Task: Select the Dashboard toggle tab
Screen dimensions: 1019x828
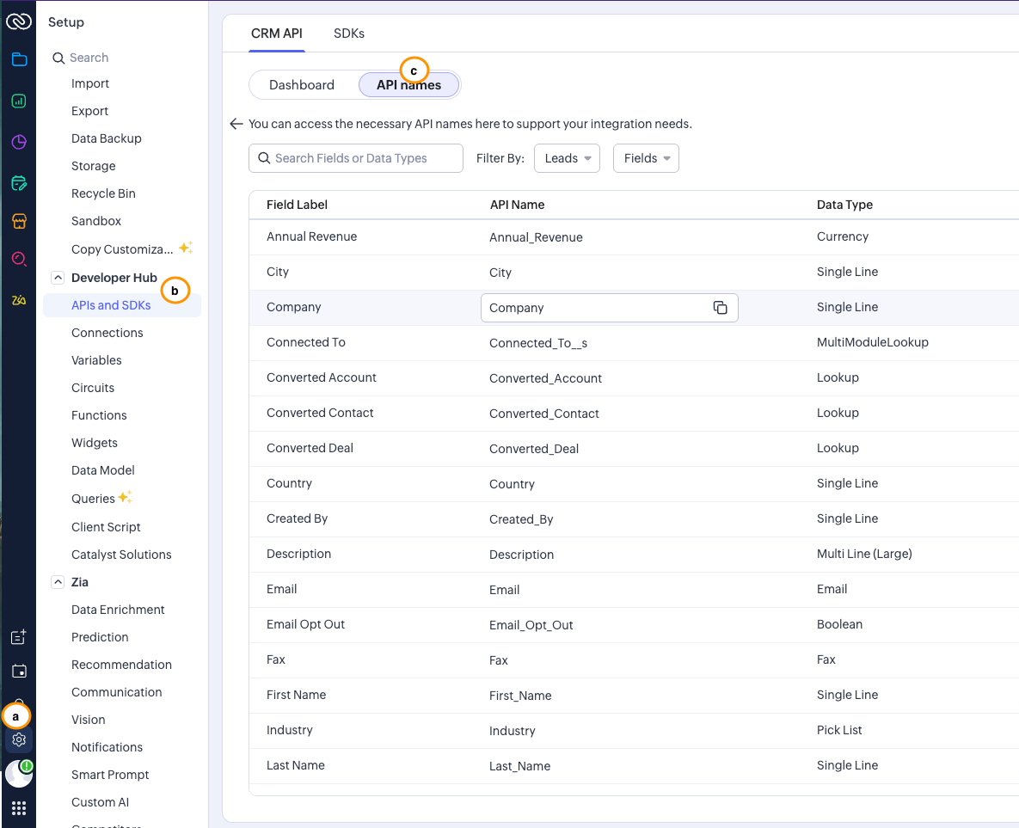Action: (302, 84)
